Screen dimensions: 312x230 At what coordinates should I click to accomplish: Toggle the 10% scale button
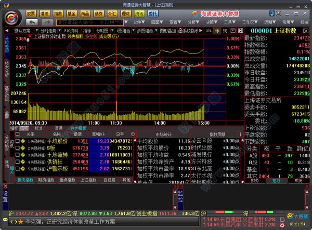click(x=208, y=31)
